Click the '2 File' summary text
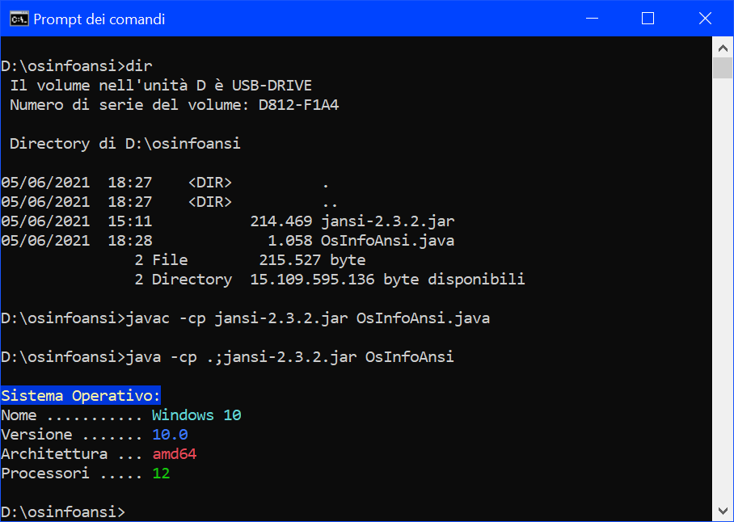This screenshot has width=734, height=522. [x=161, y=259]
